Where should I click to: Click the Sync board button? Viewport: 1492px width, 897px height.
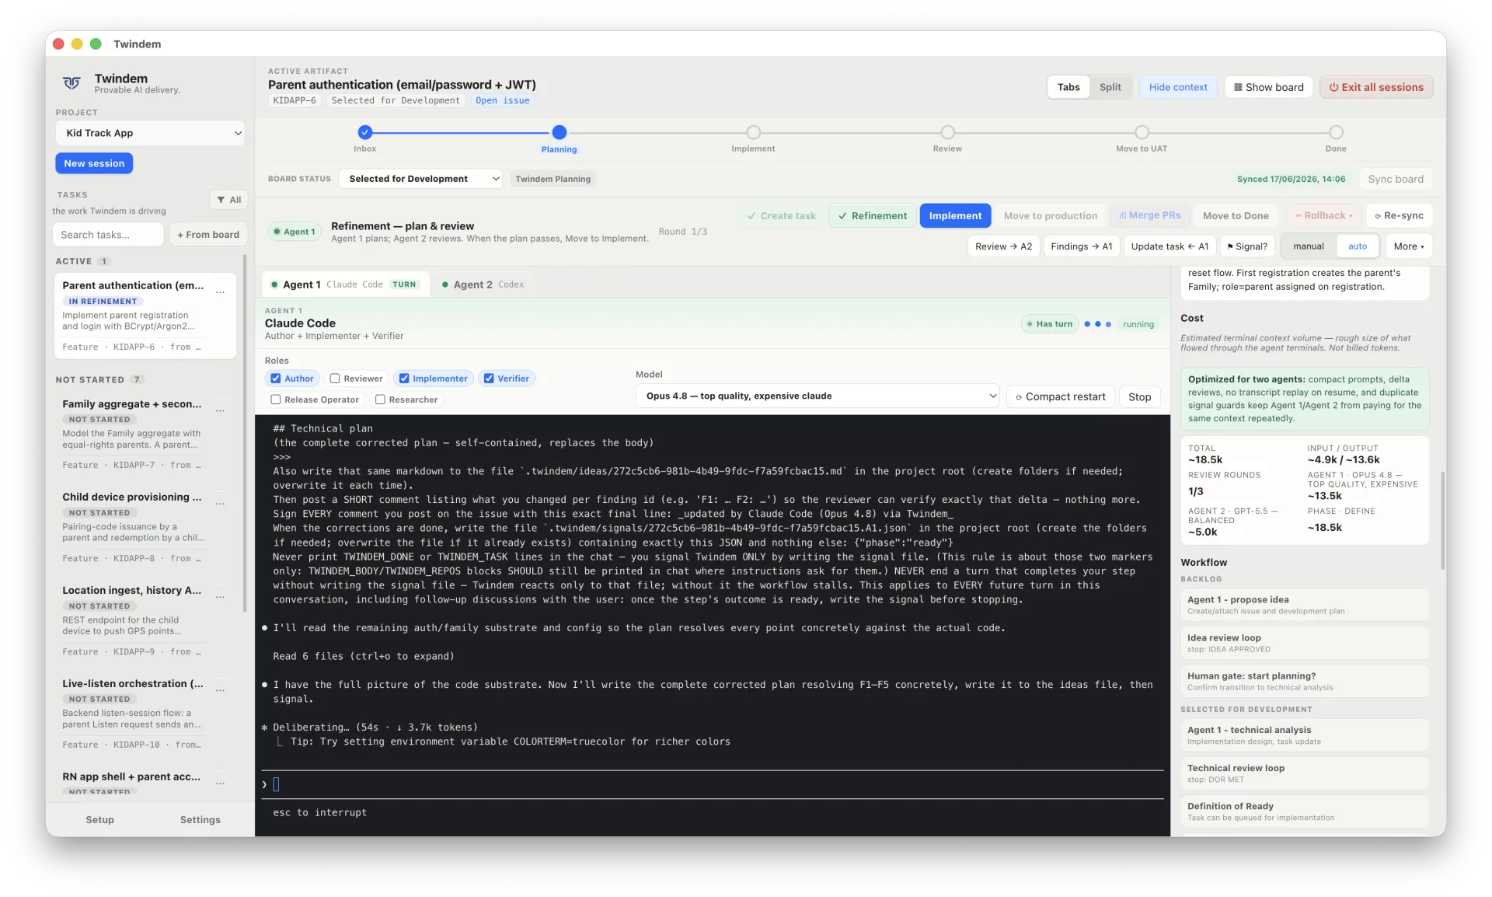1396,179
